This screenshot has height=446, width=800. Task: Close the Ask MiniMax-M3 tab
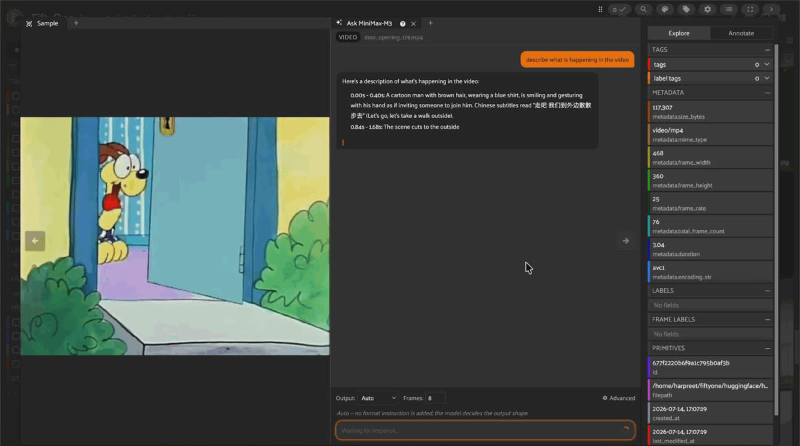pyautogui.click(x=413, y=23)
